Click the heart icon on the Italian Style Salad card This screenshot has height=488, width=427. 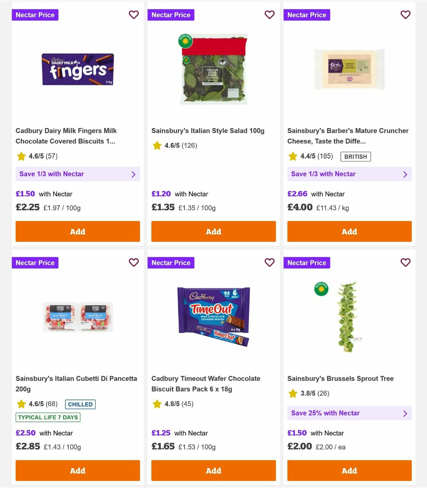point(269,15)
